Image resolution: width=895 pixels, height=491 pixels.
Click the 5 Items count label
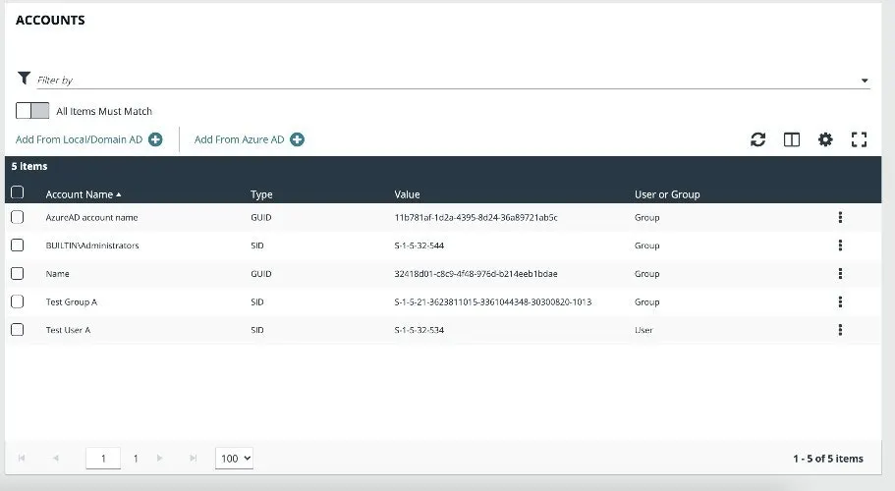point(29,166)
